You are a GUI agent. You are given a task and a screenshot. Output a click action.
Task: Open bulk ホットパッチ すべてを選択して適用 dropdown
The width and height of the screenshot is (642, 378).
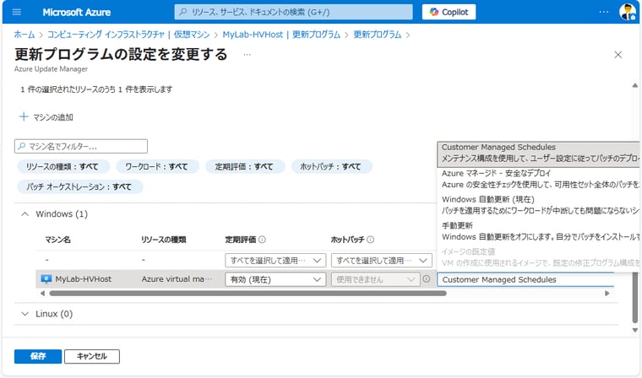tap(381, 260)
